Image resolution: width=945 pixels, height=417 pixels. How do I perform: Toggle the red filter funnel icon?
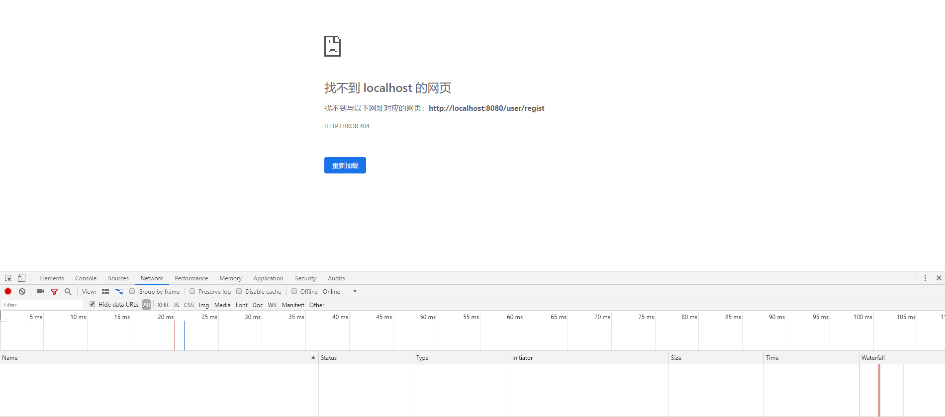[54, 292]
